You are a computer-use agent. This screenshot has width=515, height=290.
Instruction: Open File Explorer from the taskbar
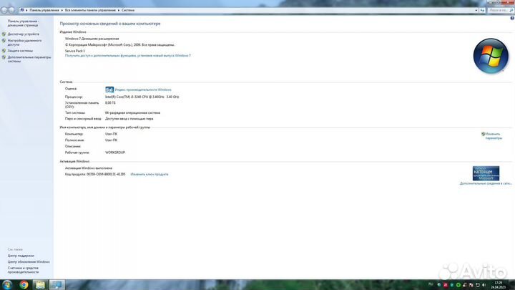point(40,284)
